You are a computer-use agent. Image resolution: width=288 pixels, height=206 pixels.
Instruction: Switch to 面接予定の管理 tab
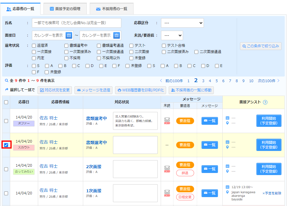click(65, 9)
